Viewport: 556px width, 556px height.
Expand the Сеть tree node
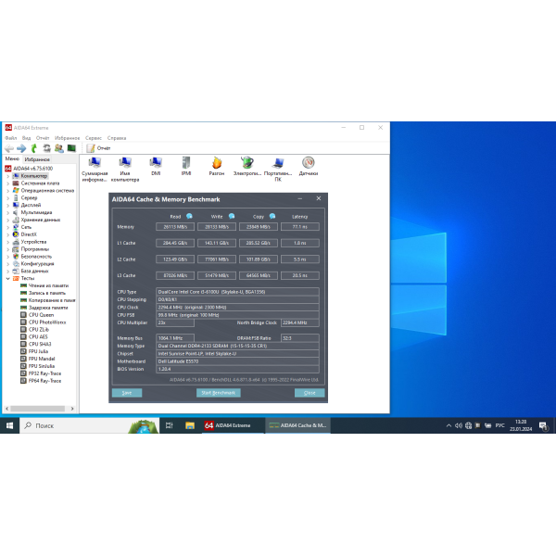[x=8, y=227]
